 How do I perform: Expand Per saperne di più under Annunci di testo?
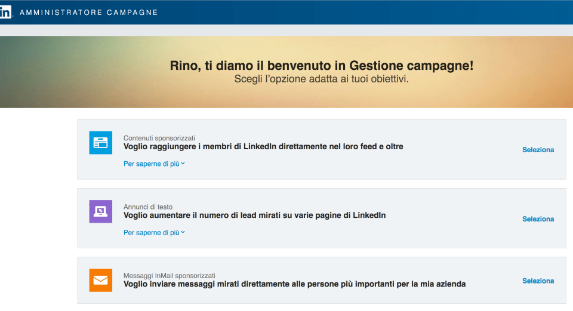point(154,232)
